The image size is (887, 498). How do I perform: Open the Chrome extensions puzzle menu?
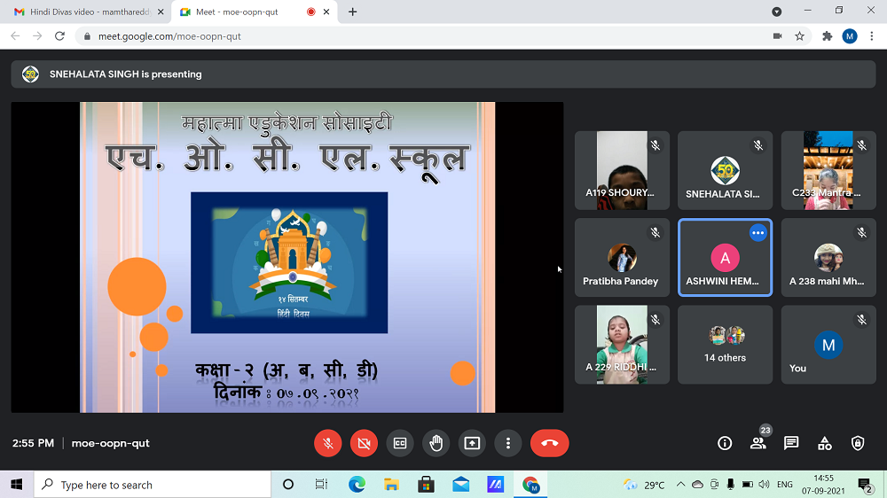click(x=827, y=36)
